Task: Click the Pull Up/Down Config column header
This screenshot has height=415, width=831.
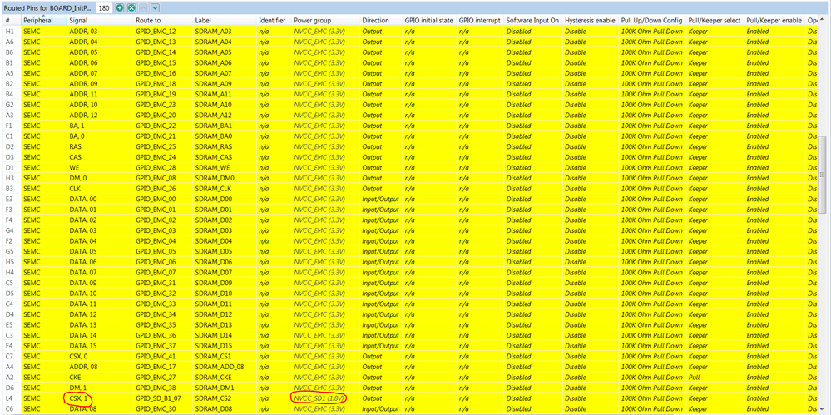Action: coord(652,20)
